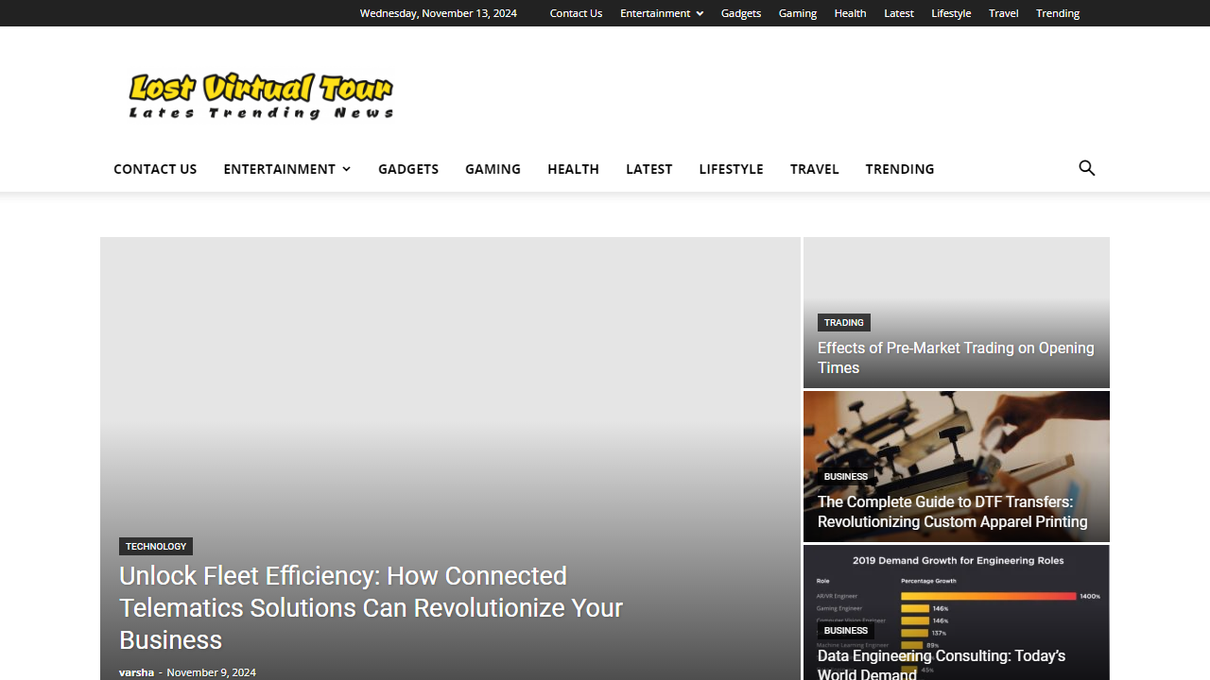Expand Entertainment dropdown in main navigation

point(286,169)
